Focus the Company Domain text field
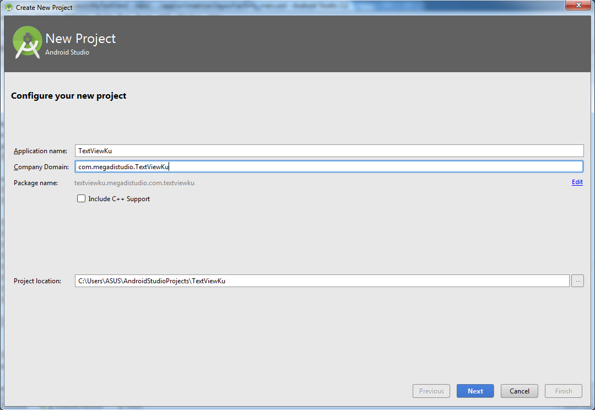This screenshot has width=595, height=410. 329,166
